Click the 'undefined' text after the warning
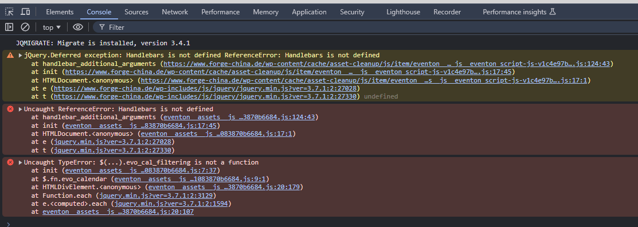This screenshot has width=638, height=227. pos(381,96)
